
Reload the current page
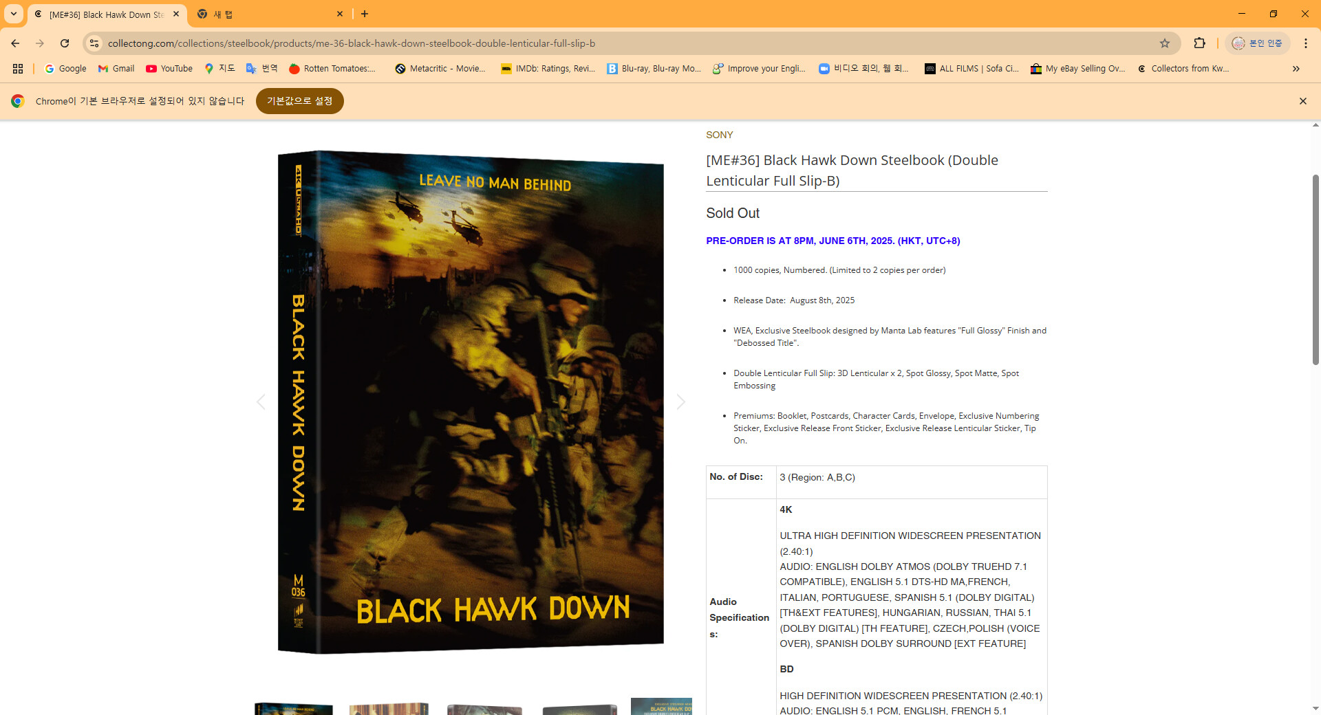pyautogui.click(x=65, y=43)
